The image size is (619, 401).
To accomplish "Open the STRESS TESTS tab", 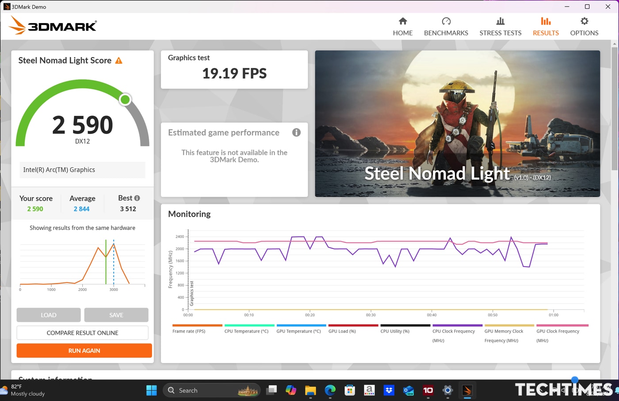I will coord(500,27).
